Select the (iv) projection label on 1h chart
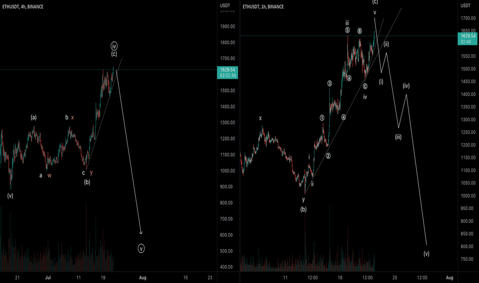Screen dimensions: 479x283 (x=406, y=86)
